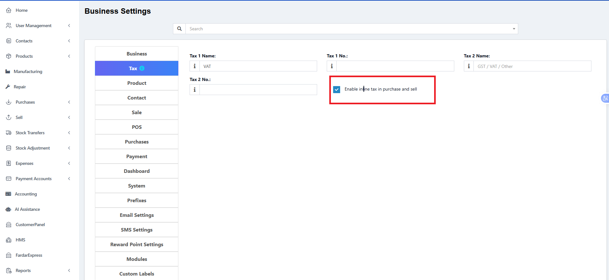
Task: Expand the Products sidebar menu chevron
Action: (69, 56)
